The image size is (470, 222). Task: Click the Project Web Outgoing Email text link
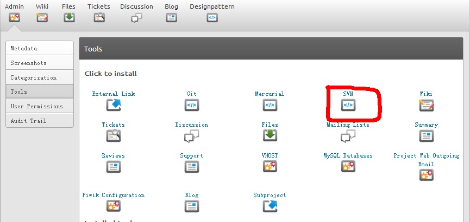tap(426, 160)
